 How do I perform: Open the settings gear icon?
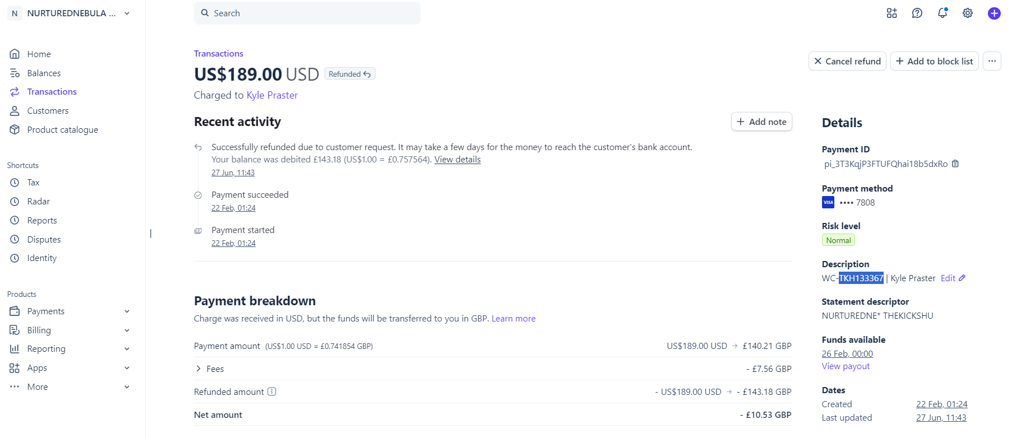[x=968, y=13]
